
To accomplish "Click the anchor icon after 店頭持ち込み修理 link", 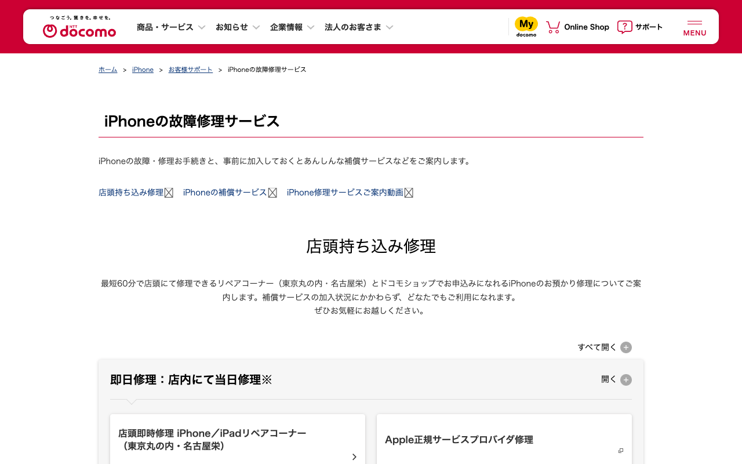I will [x=169, y=193].
